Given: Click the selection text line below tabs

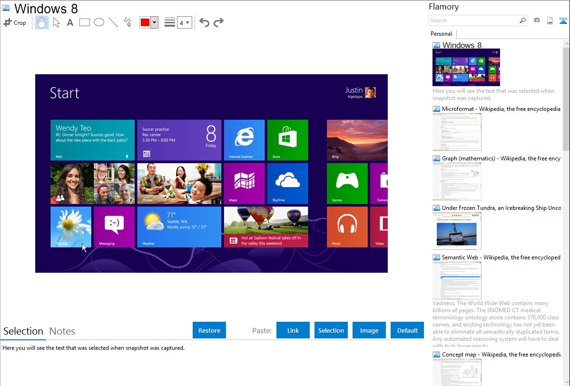Looking at the screenshot, I should click(93, 348).
